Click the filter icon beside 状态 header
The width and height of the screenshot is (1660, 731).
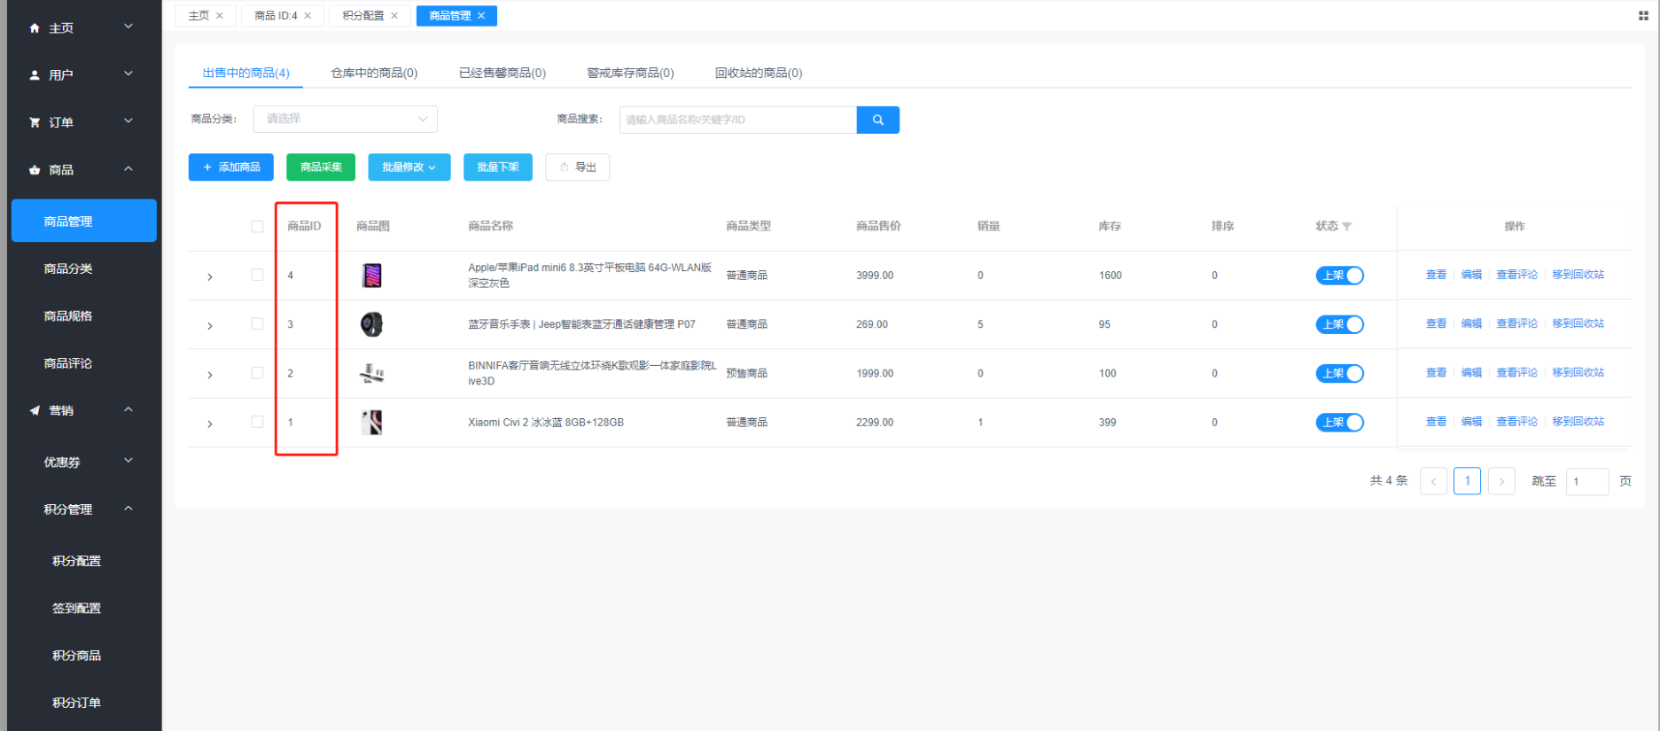click(1347, 227)
